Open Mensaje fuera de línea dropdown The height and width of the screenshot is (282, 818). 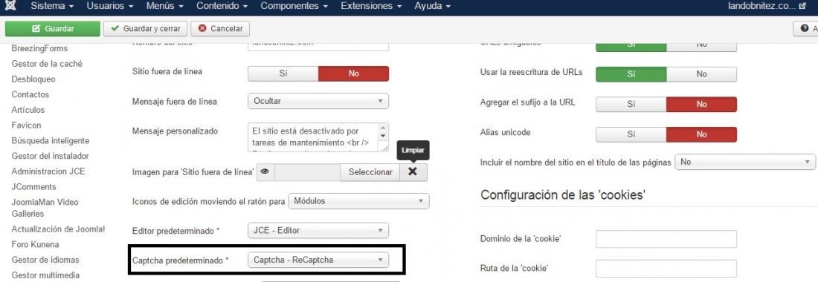click(x=318, y=101)
